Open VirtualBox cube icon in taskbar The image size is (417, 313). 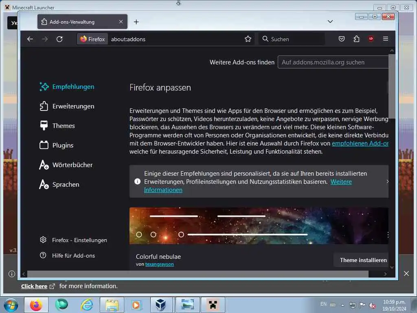coord(161,305)
